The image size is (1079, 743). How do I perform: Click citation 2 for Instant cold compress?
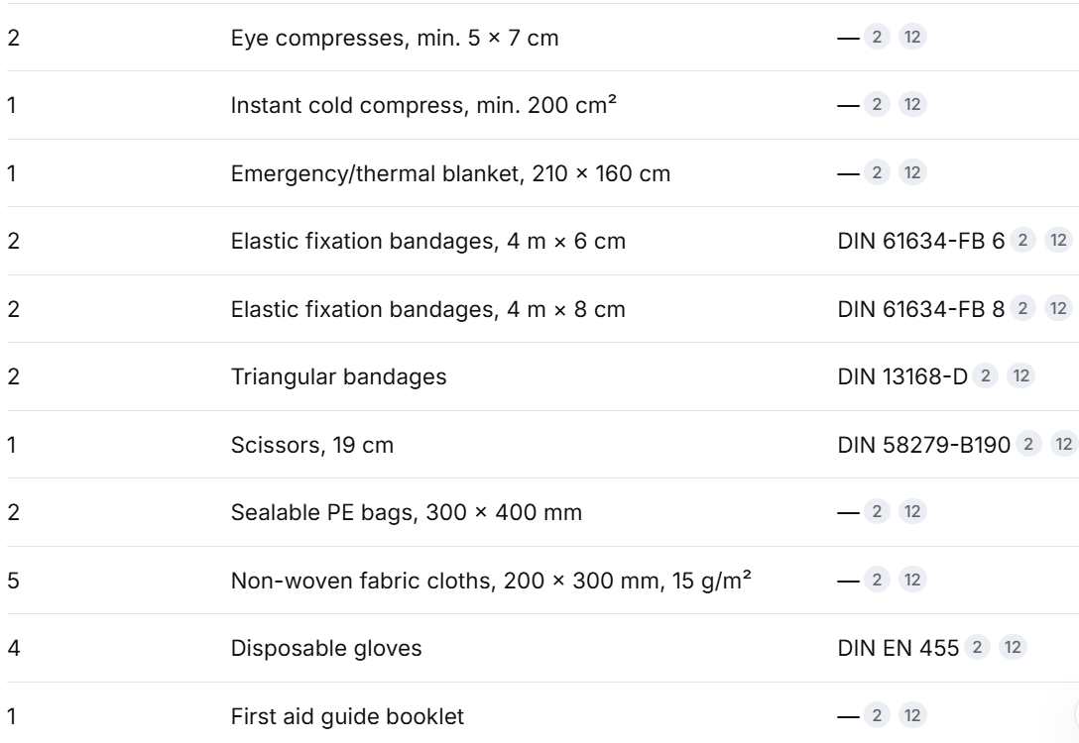(877, 104)
